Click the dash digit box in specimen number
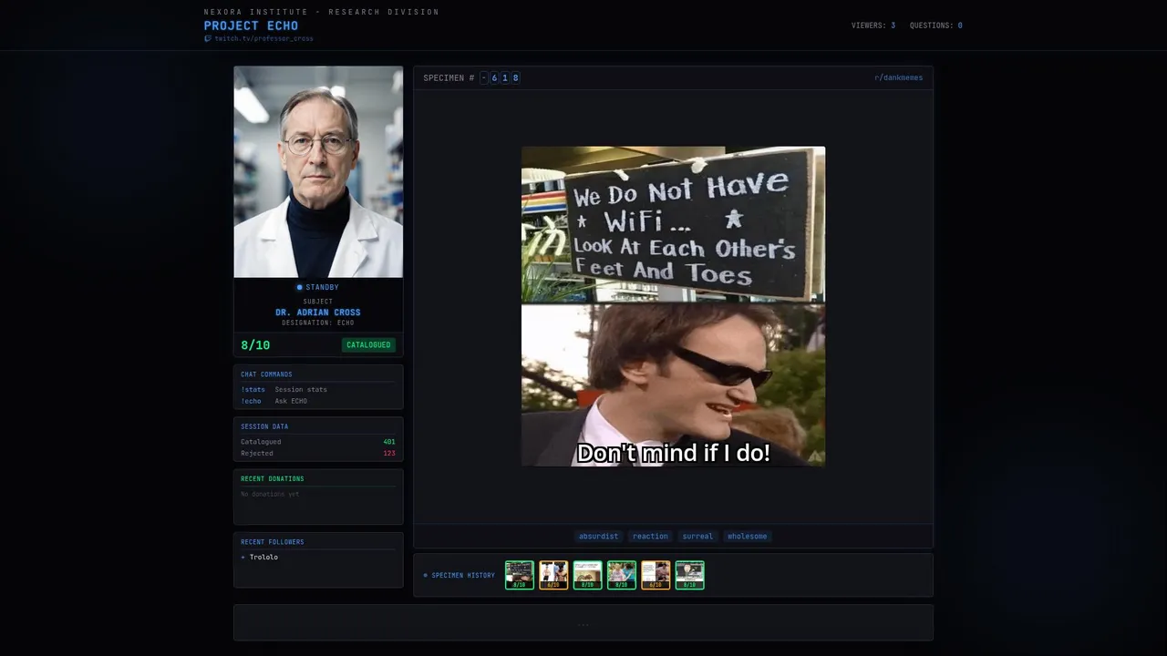Screen dimensions: 1167x656 click(484, 78)
